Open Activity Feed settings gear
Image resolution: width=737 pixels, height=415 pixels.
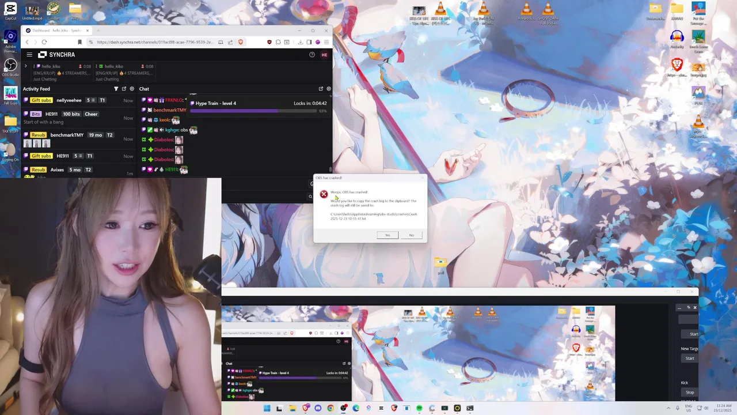tap(132, 89)
